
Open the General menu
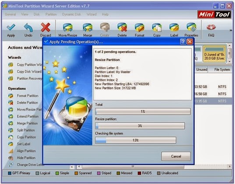point(11,14)
